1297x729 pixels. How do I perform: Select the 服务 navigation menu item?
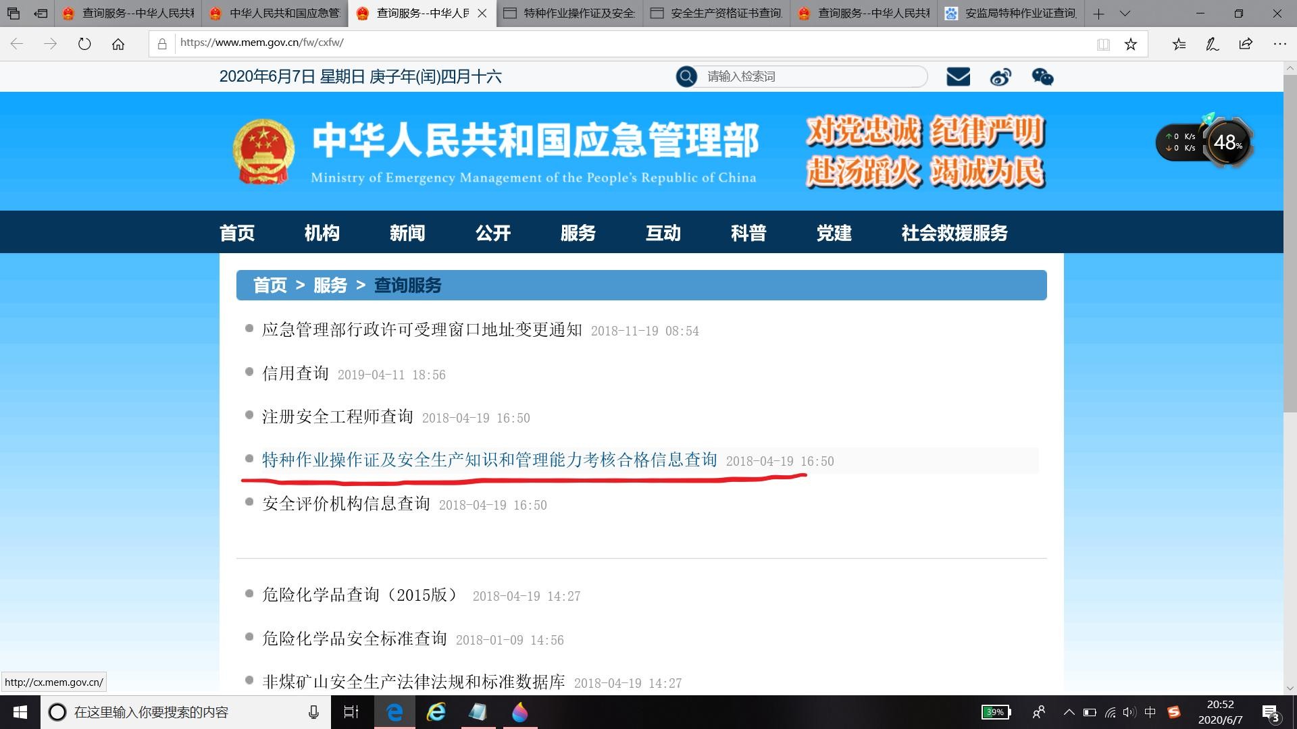578,233
